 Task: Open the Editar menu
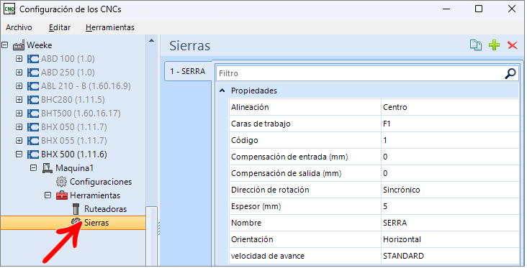tap(60, 27)
